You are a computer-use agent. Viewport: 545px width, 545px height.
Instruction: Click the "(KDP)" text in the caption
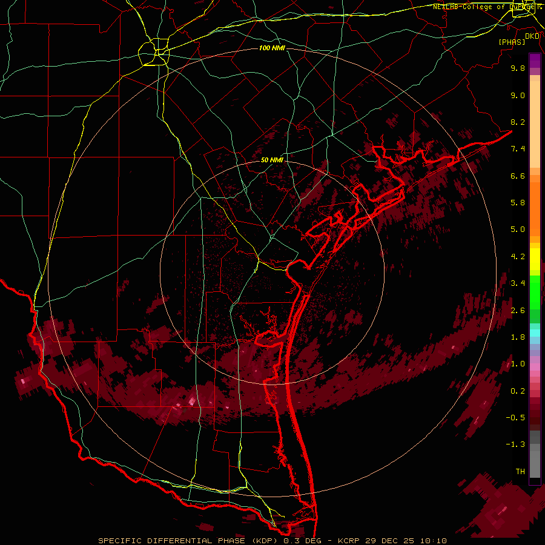[x=264, y=541]
